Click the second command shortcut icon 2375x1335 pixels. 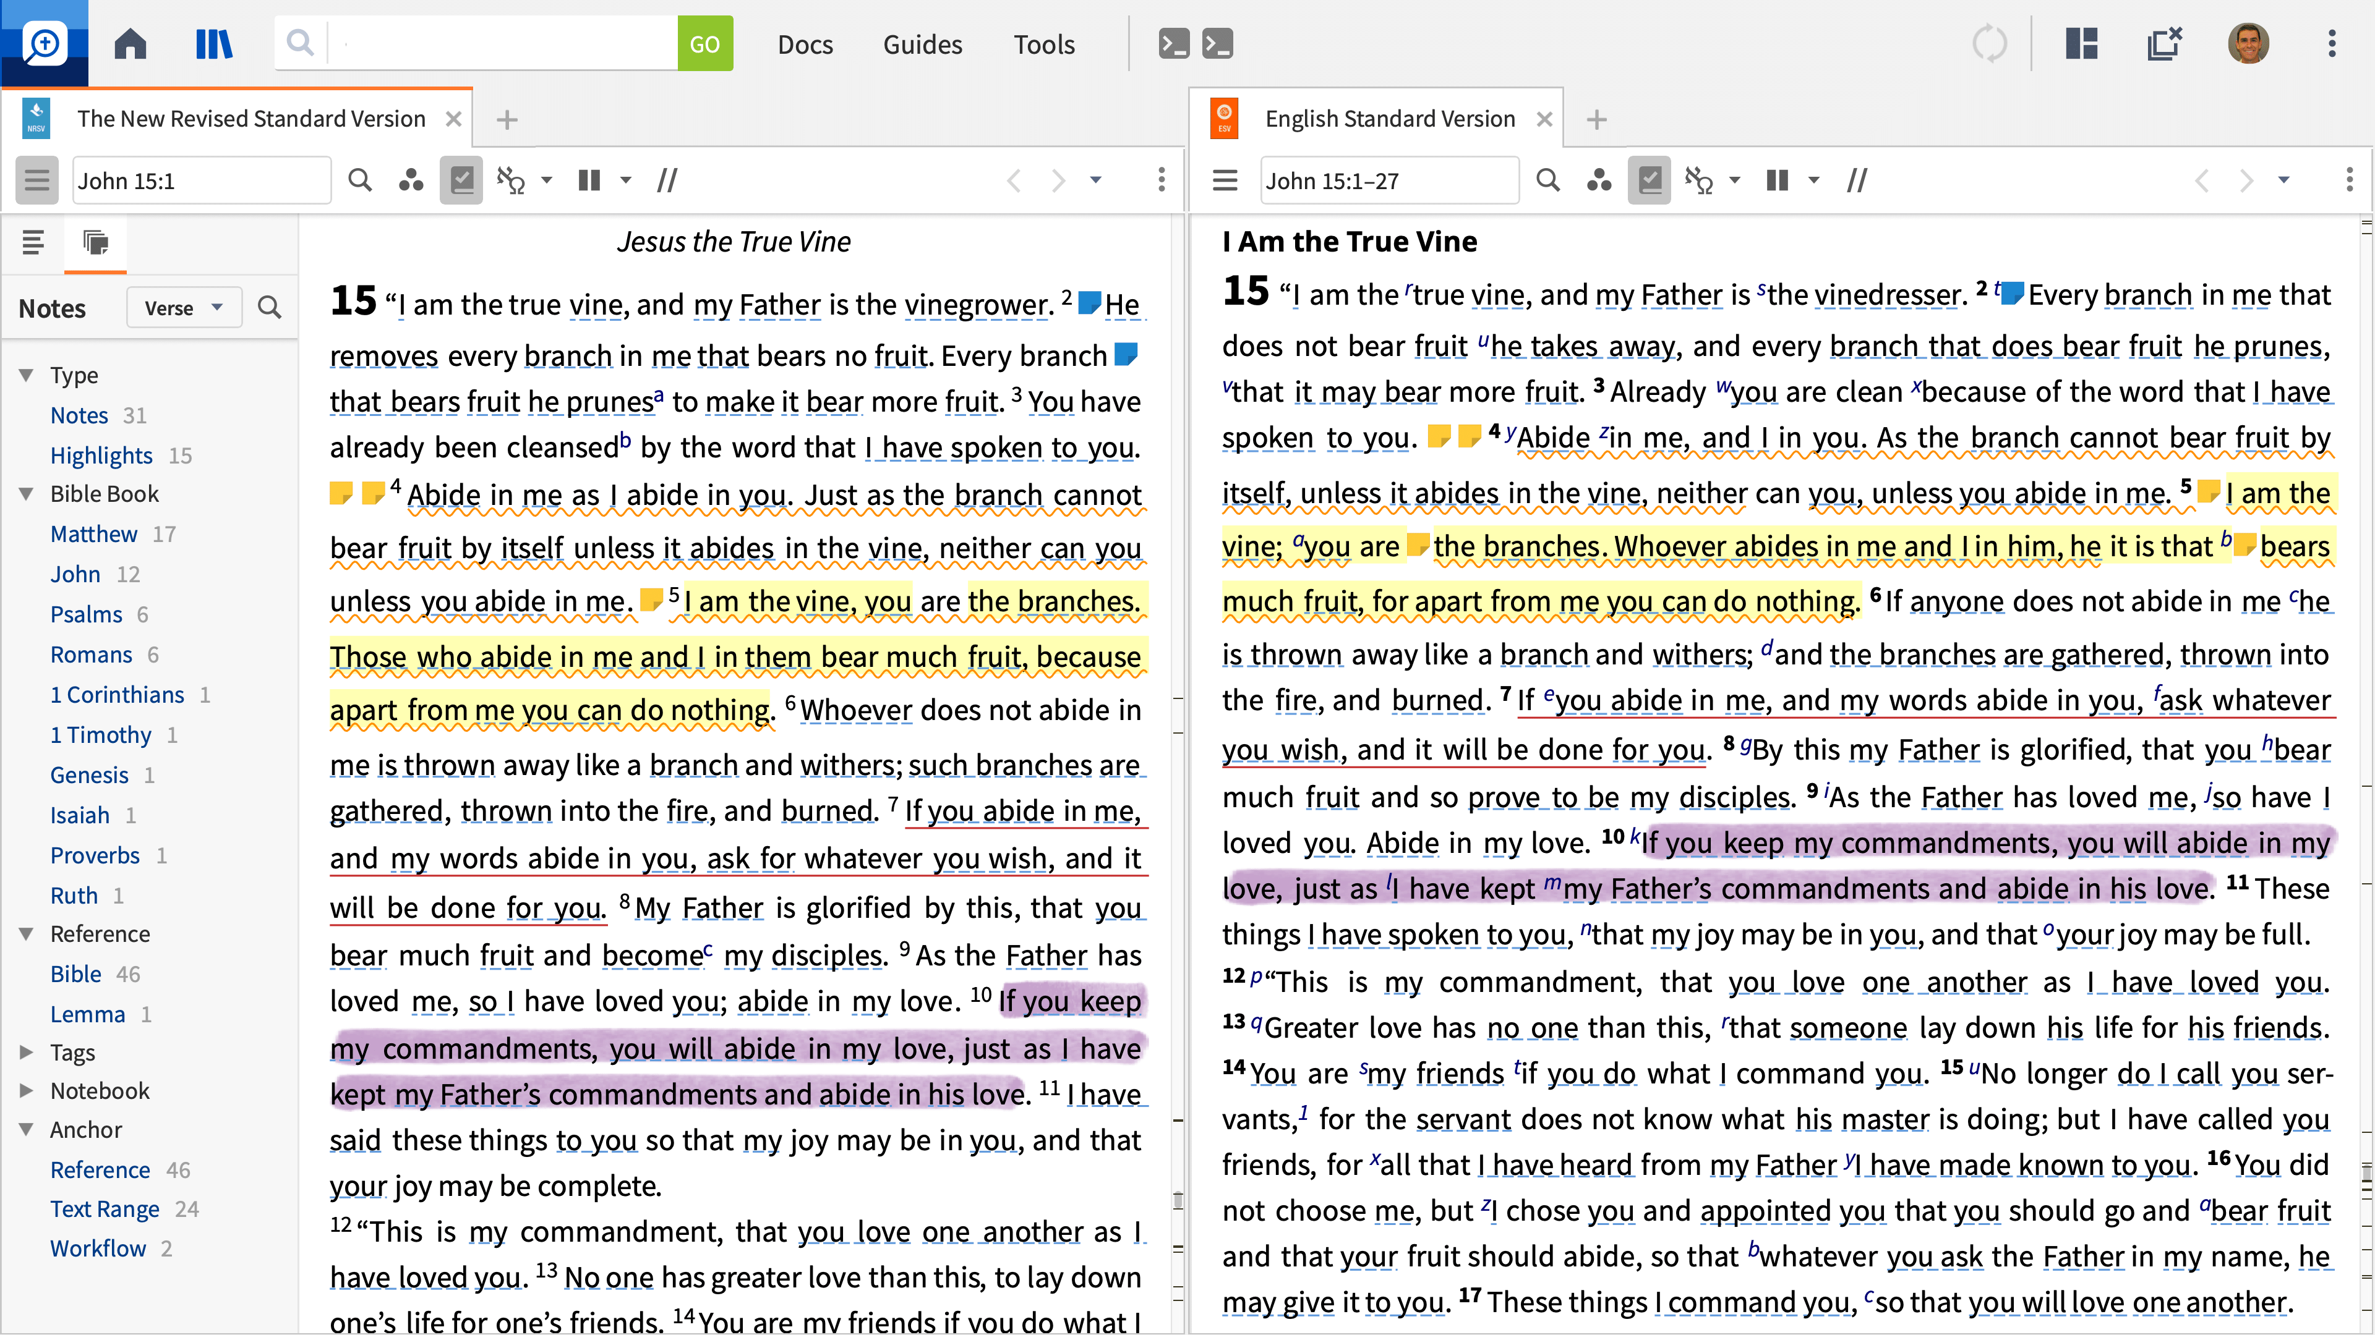(1217, 43)
